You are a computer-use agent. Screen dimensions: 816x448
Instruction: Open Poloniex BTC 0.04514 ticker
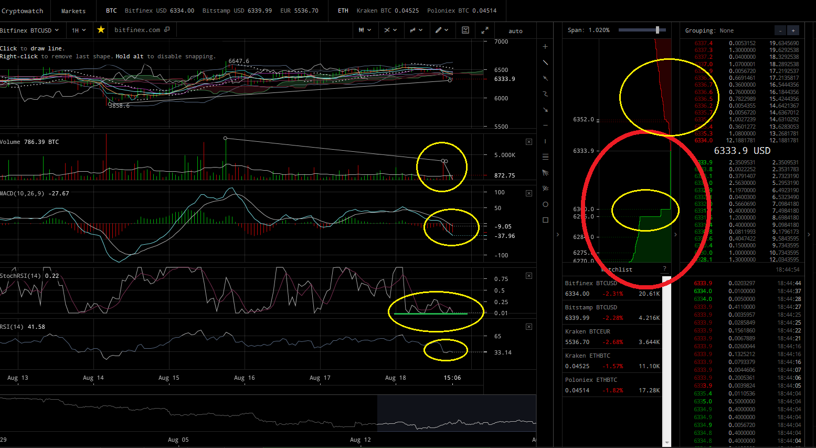pyautogui.click(x=462, y=11)
